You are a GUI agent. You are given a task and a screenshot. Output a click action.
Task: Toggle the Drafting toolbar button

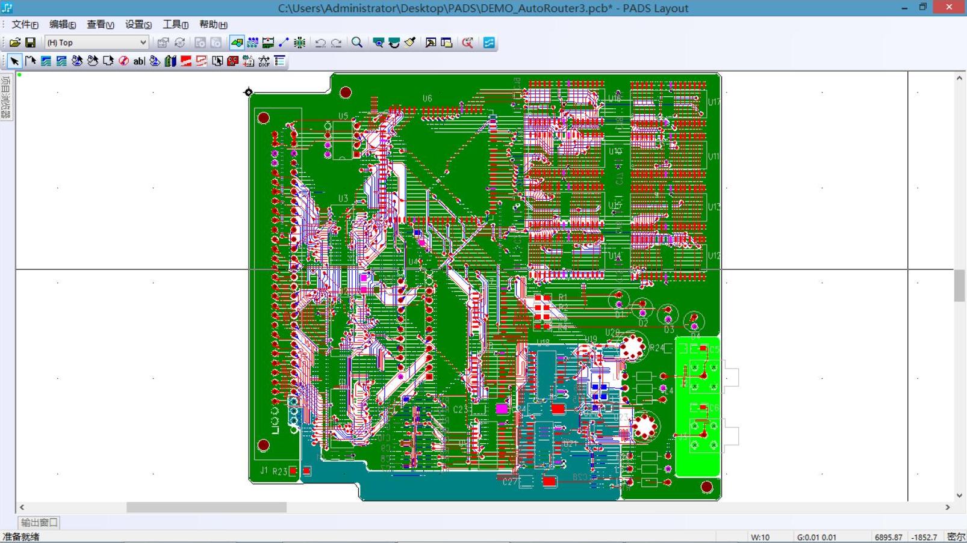coord(237,43)
